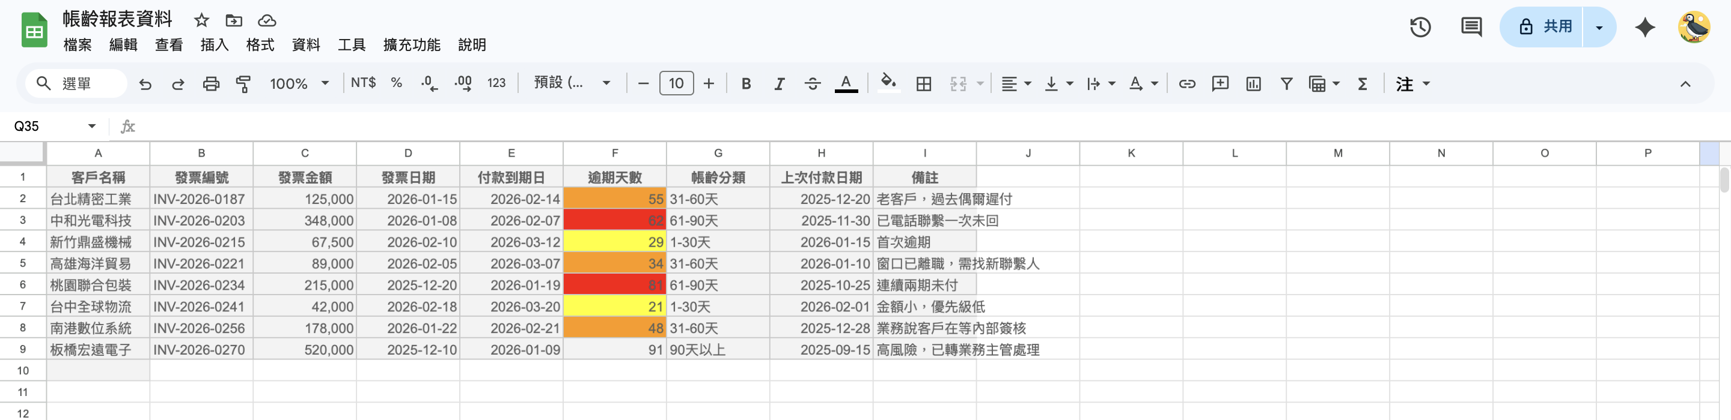Open the comments panel icon

click(1471, 27)
